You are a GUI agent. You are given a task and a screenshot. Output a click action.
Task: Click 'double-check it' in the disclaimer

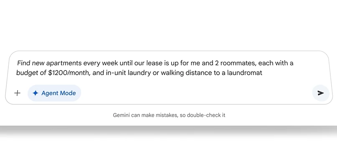coord(206,115)
